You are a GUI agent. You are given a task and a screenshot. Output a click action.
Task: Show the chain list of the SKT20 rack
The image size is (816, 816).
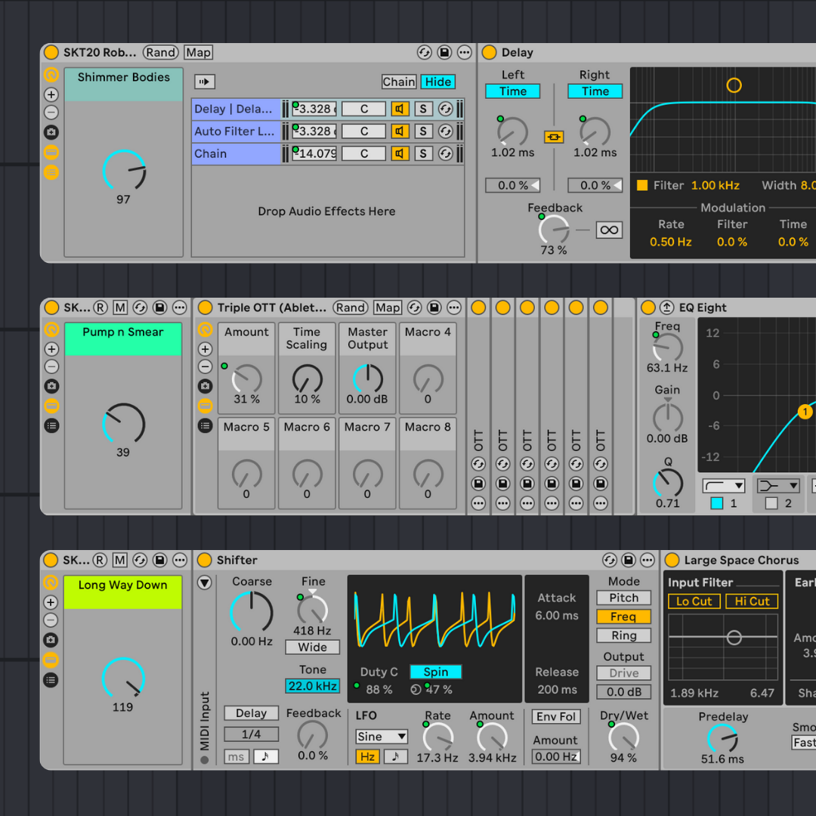click(51, 172)
